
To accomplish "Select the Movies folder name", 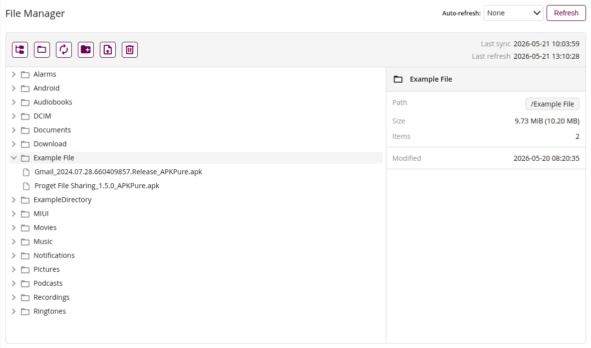I will pos(45,228).
